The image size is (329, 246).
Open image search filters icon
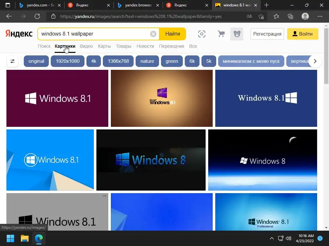click(x=13, y=61)
